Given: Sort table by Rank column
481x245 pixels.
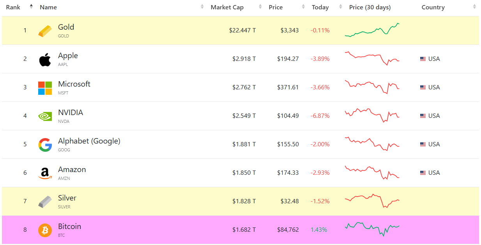Looking at the screenshot, I should coord(13,7).
